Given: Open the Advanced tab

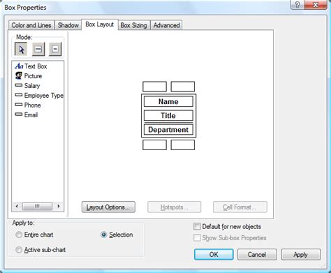Looking at the screenshot, I should [x=166, y=25].
